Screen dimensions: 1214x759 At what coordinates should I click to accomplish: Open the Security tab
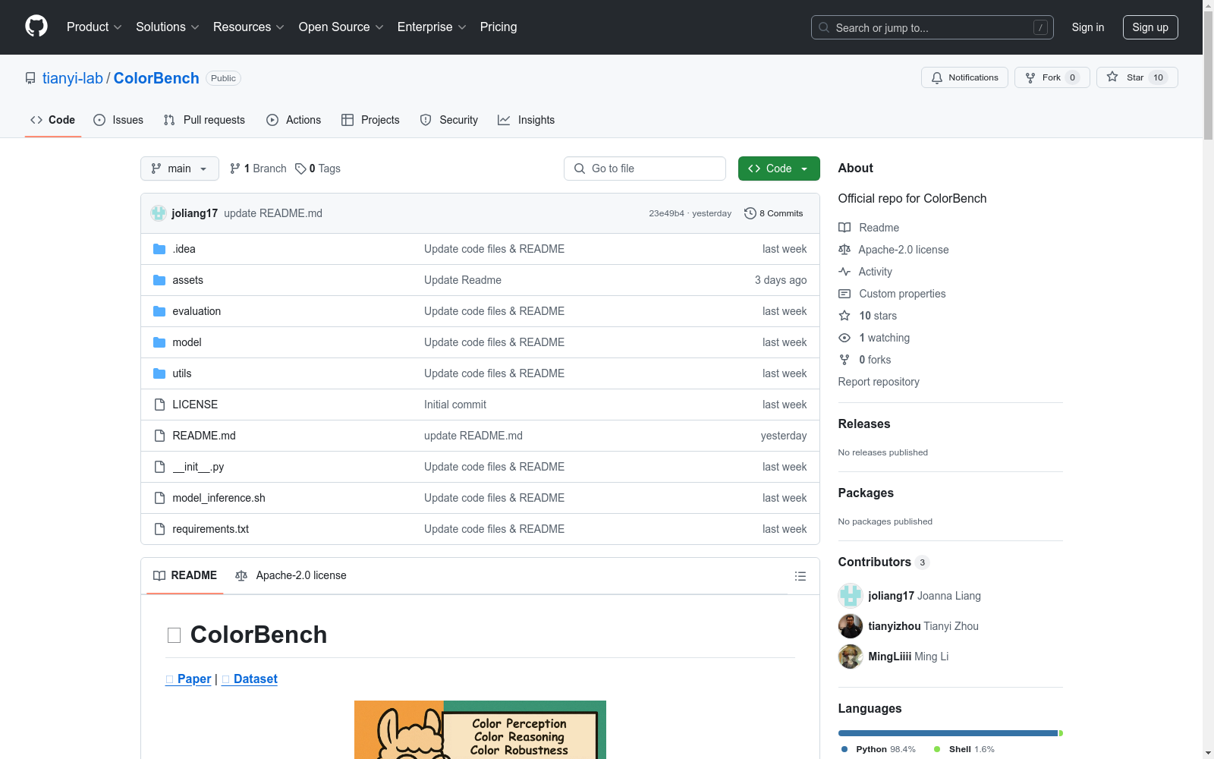point(449,120)
